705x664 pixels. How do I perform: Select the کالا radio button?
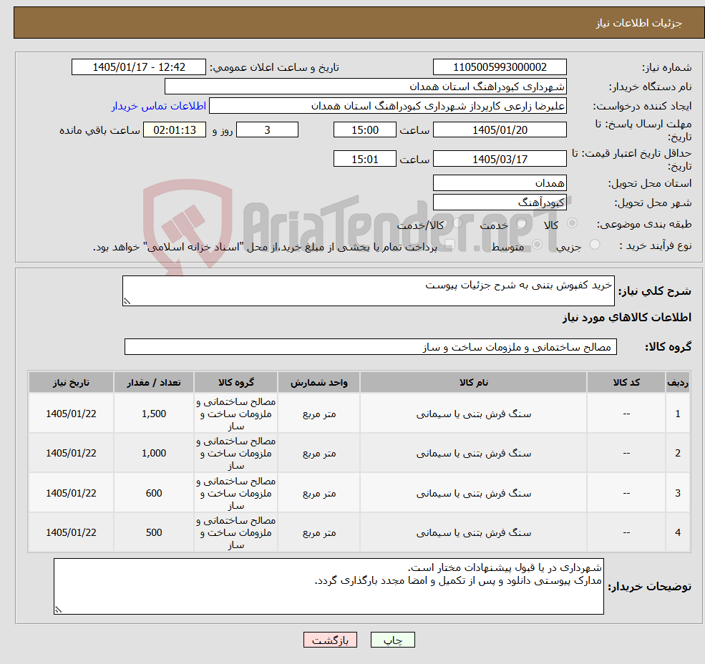[x=573, y=223]
